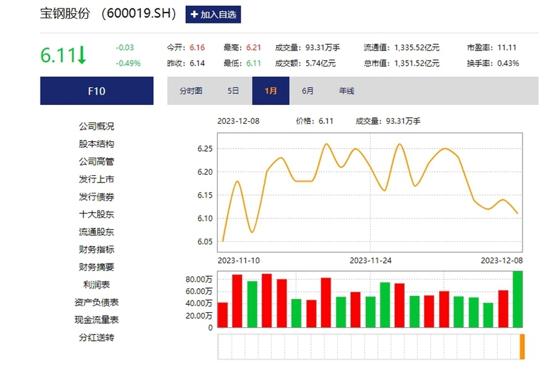The width and height of the screenshot is (548, 365).
Task: Open 资产负债表 in the sidebar
Action: (x=97, y=302)
